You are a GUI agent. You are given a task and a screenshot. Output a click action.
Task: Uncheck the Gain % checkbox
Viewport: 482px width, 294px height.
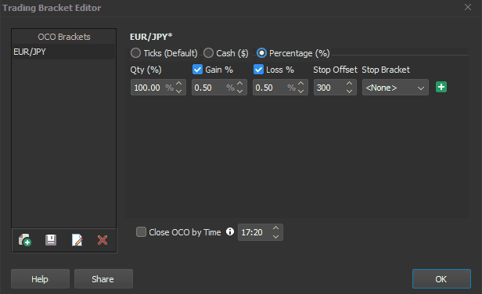[197, 70]
